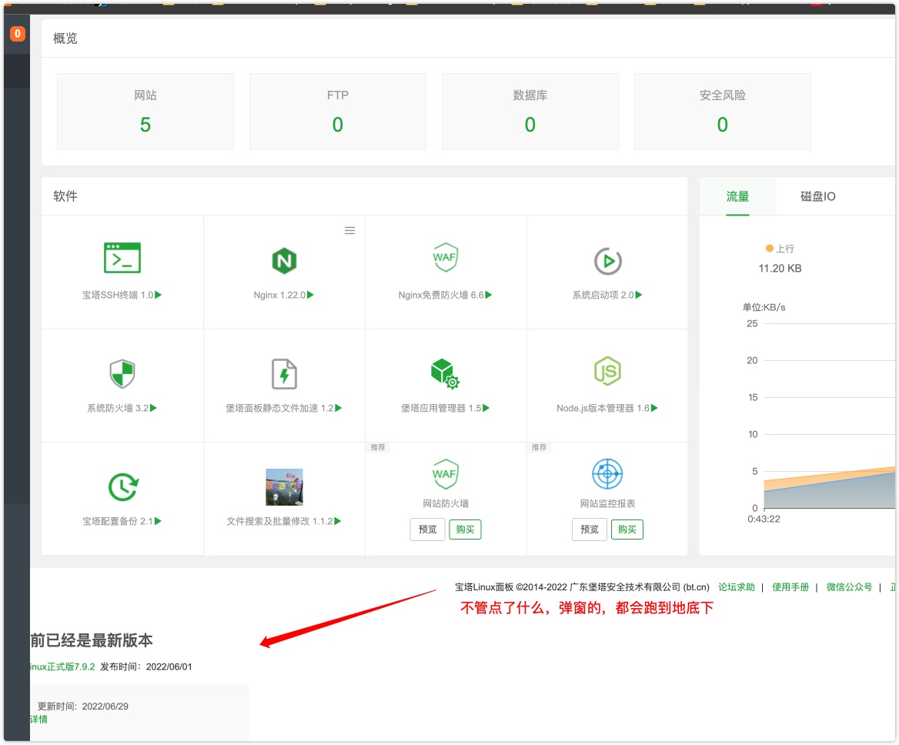Click the 文件搜索及批量修改 1.1.2 label
Viewport: 899px width, 745px height.
point(279,521)
